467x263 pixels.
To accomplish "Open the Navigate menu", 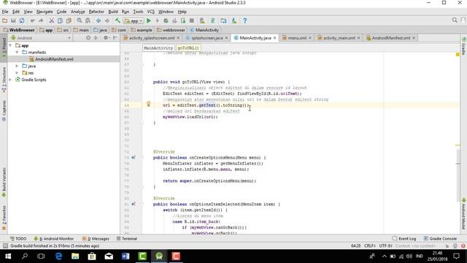I will tap(45, 12).
